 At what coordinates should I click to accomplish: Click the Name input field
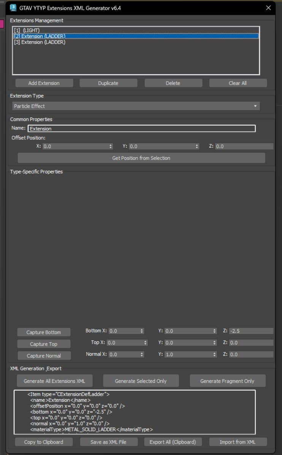[x=141, y=129]
